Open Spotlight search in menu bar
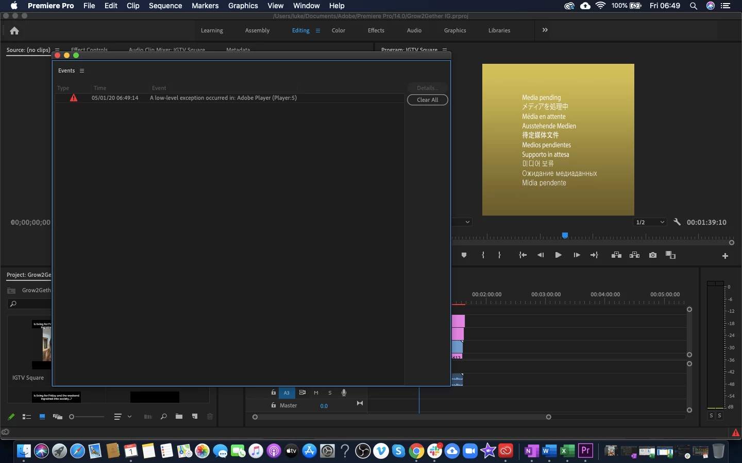The image size is (742, 463). coord(694,6)
